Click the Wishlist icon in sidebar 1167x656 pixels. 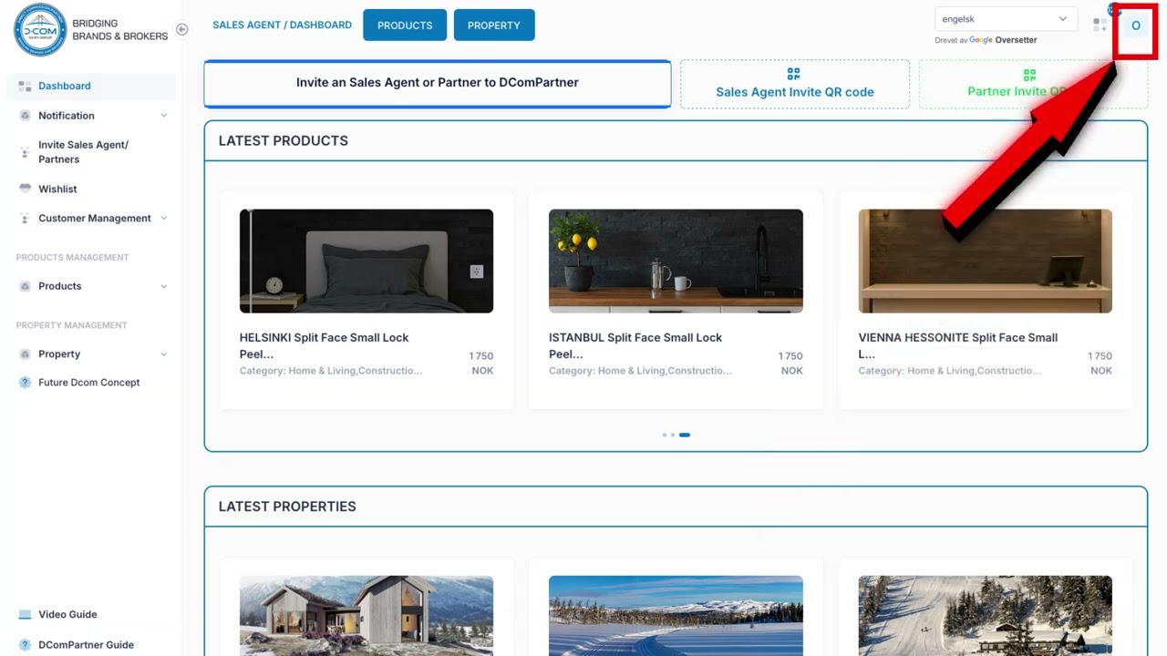[x=25, y=189]
